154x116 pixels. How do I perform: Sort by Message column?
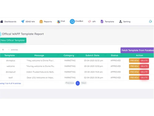[x=39, y=55]
